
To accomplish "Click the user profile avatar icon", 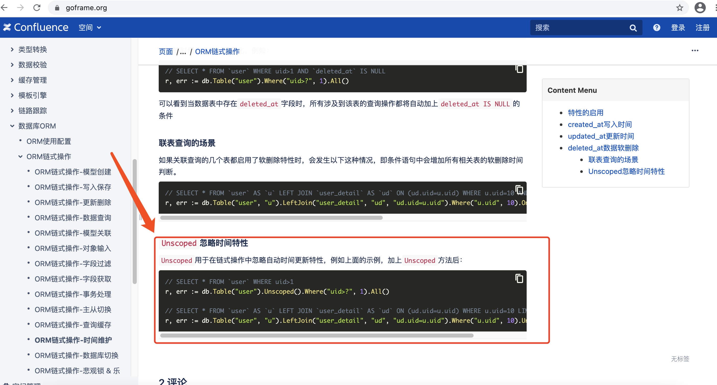I will click(x=700, y=7).
